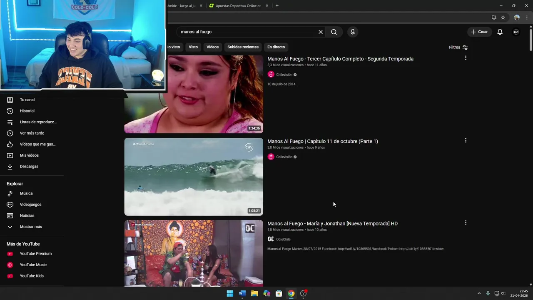Switch to the 'Juega al ju...' browser tab
This screenshot has height=300, width=533.
coord(182,6)
